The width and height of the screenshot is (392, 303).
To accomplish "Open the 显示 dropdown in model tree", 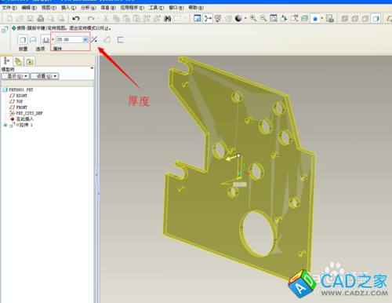I will coord(16,76).
